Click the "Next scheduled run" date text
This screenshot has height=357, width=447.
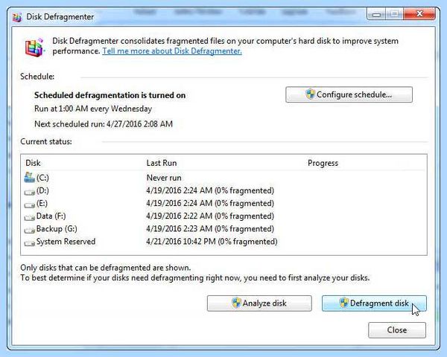point(104,124)
